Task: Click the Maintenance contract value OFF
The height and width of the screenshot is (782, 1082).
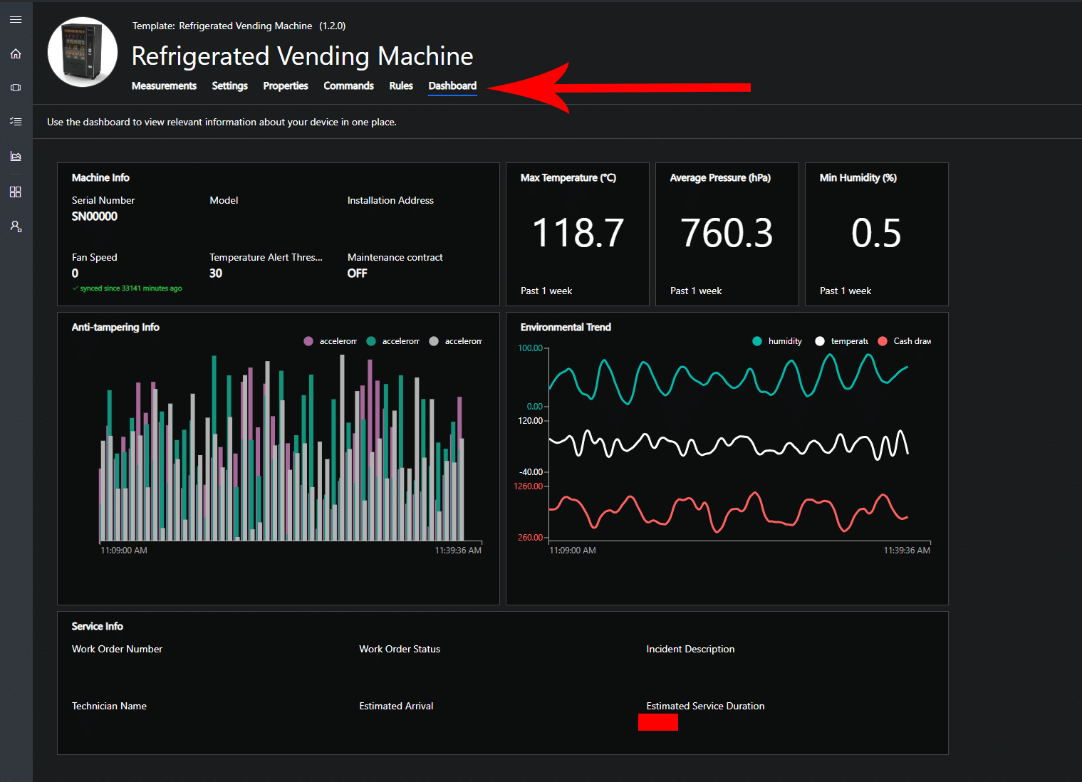Action: tap(358, 273)
